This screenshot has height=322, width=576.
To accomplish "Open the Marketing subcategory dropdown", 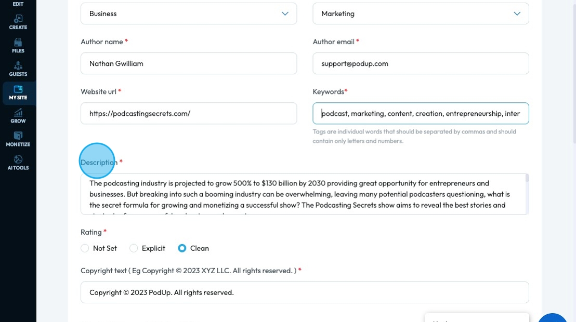I will pyautogui.click(x=421, y=14).
